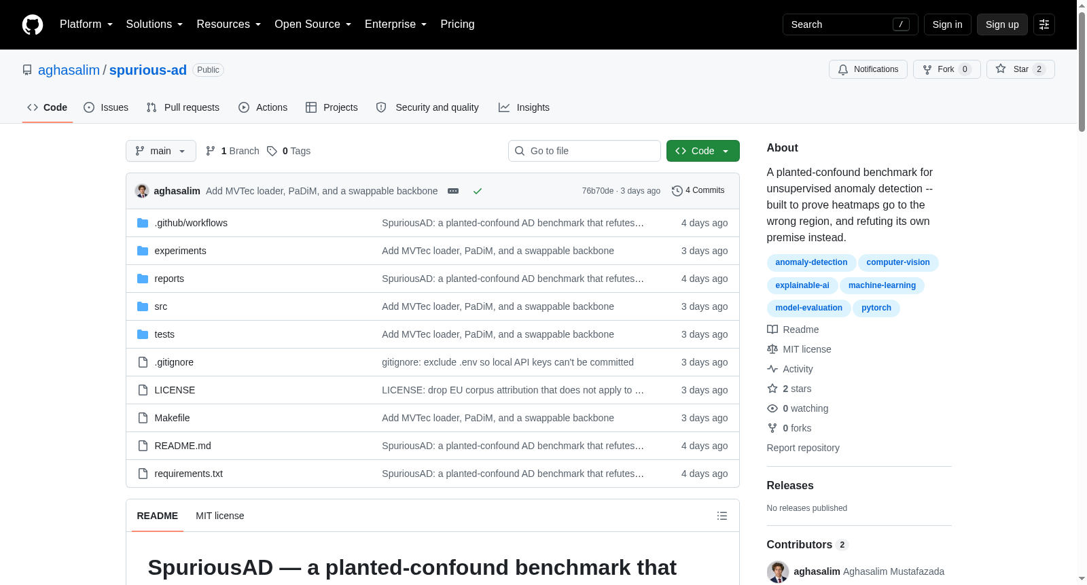Click the repository icon beside aghasalim

pyautogui.click(x=27, y=70)
